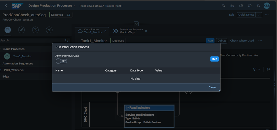Select the pencil edit icon in sidebar
The image size is (277, 130).
tap(21, 30)
